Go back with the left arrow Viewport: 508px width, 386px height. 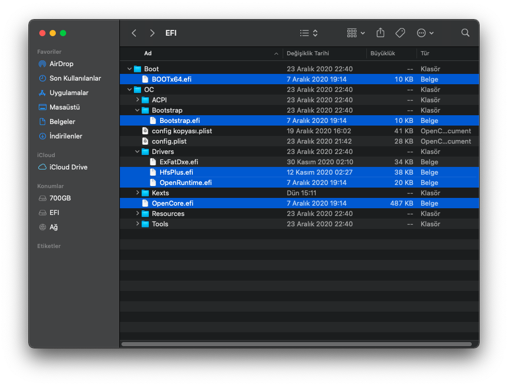click(x=134, y=33)
